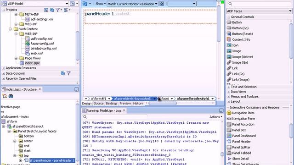Minimize the Structure panel
The image size is (294, 165).
tap(76, 90)
